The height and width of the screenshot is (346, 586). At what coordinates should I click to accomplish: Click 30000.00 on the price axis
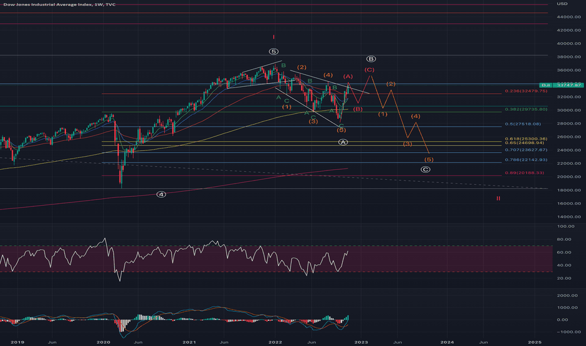tap(568, 110)
